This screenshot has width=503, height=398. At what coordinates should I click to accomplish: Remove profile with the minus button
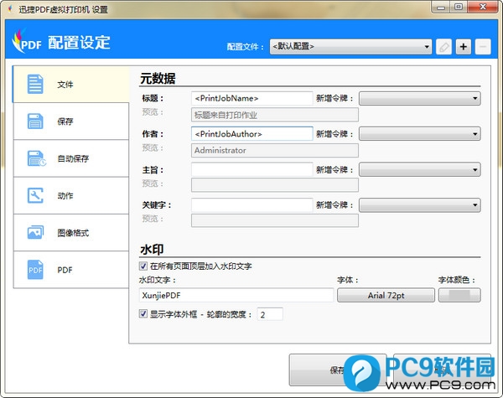click(483, 47)
